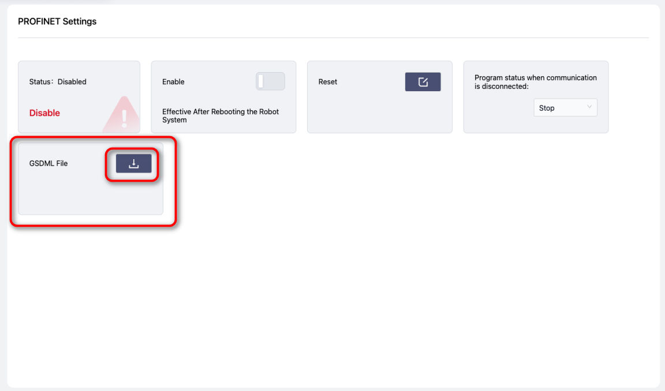Click empty area of GSDML File card
This screenshot has width=665, height=391.
pos(87,196)
